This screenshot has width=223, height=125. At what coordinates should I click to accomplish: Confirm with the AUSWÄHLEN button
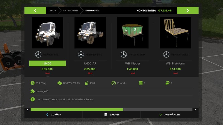pyautogui.click(x=169, y=114)
